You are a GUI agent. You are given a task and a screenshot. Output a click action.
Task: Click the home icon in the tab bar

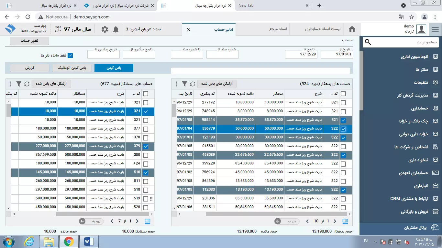pos(352,29)
